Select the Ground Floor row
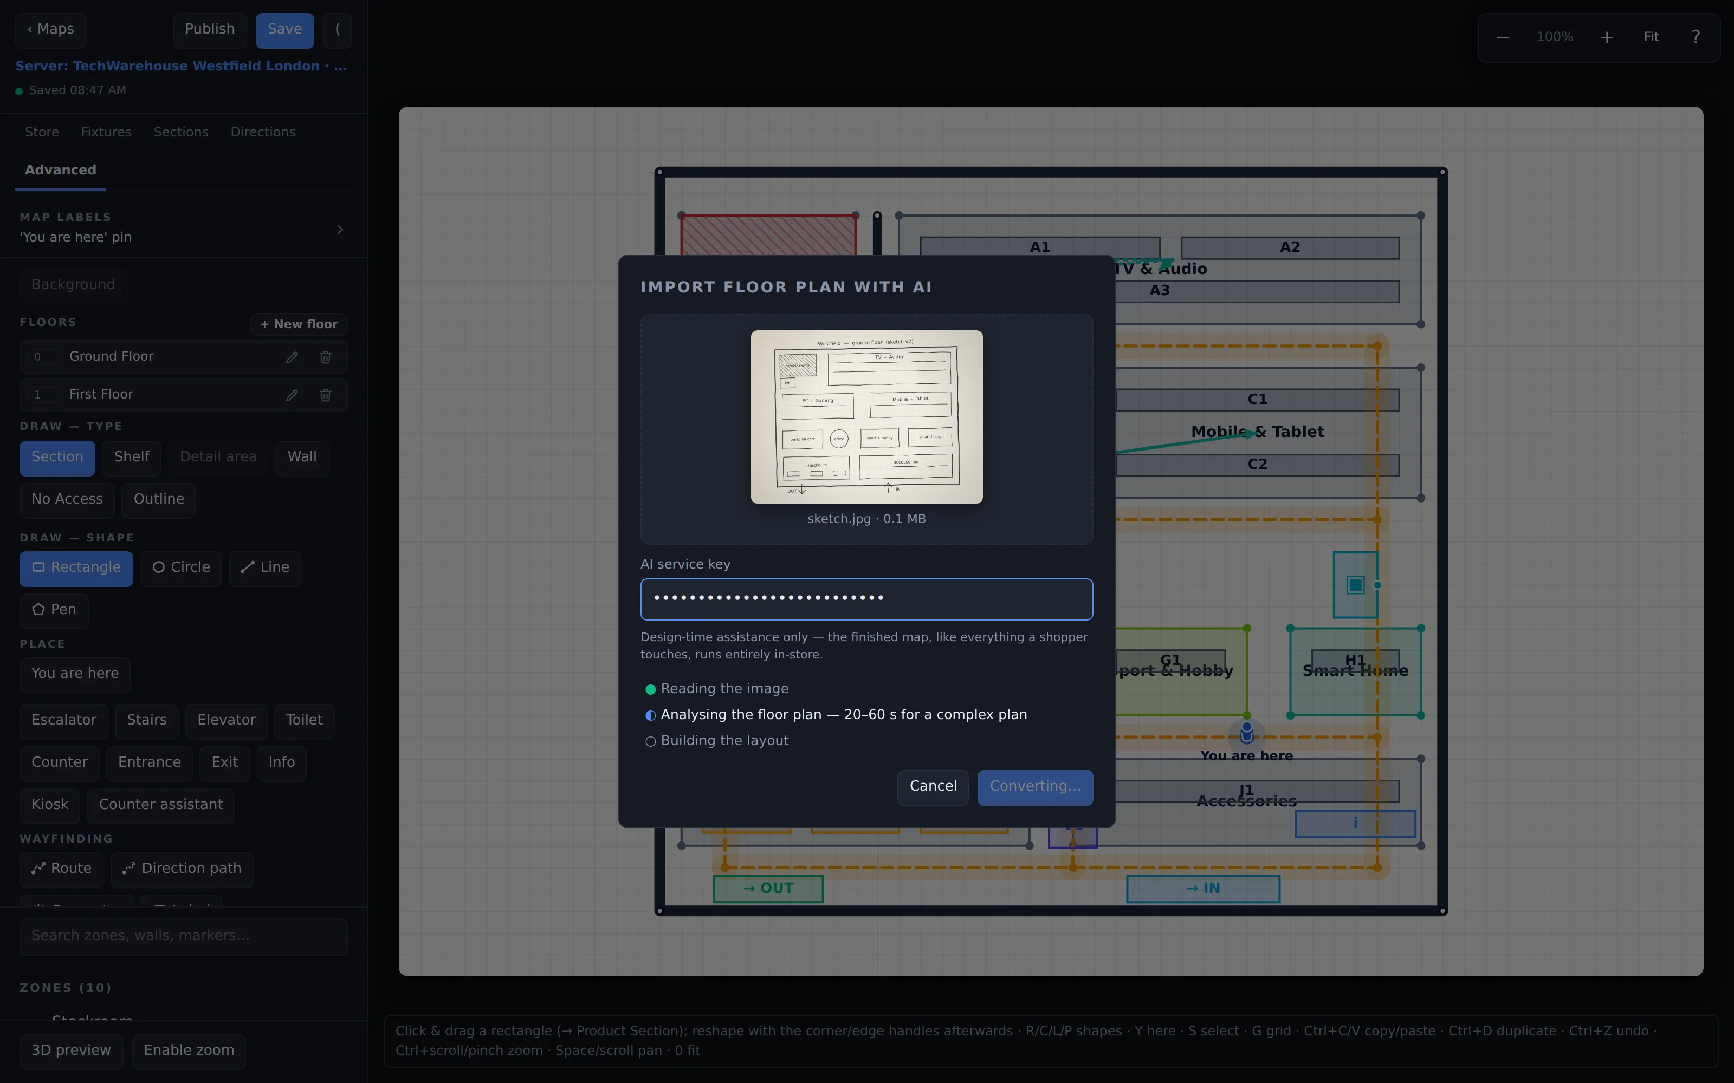The width and height of the screenshot is (1734, 1083). [x=184, y=357]
